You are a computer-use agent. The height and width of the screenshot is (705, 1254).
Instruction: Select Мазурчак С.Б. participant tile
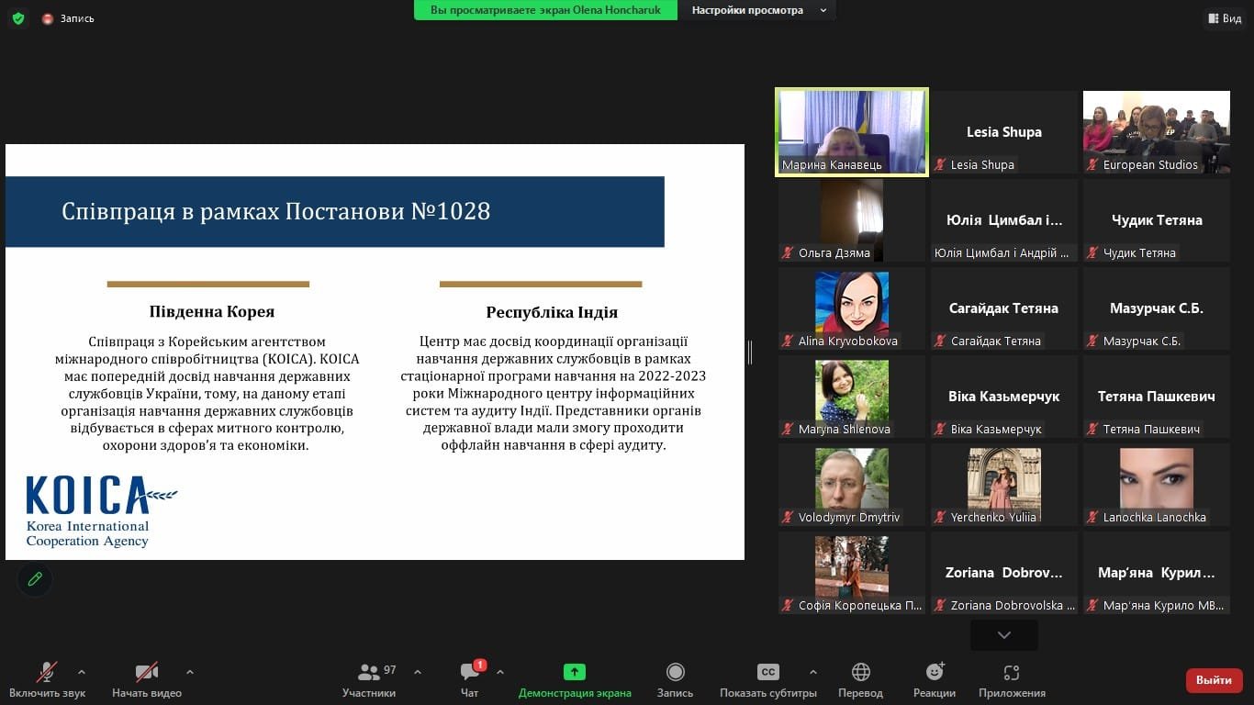pyautogui.click(x=1157, y=308)
